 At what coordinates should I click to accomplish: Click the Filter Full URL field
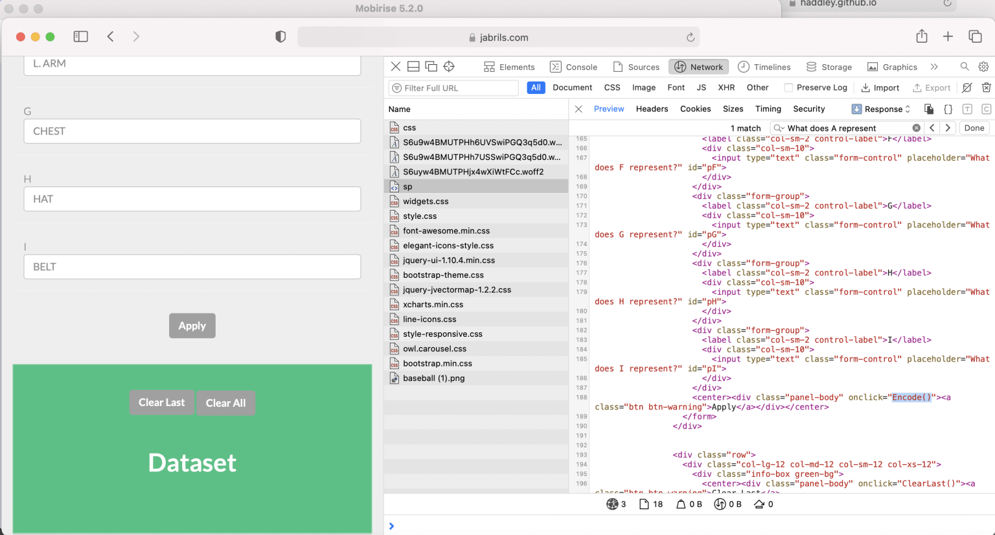tap(453, 88)
